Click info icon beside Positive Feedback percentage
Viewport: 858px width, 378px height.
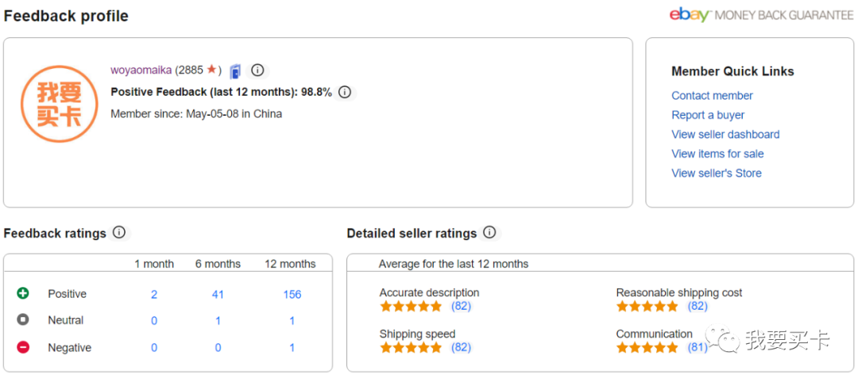[344, 92]
